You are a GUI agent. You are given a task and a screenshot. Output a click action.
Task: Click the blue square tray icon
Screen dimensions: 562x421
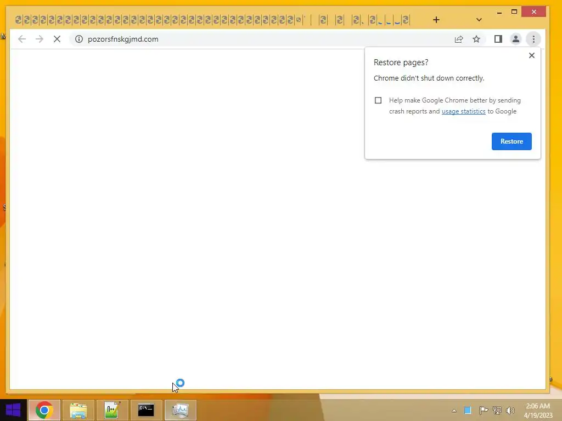(468, 410)
